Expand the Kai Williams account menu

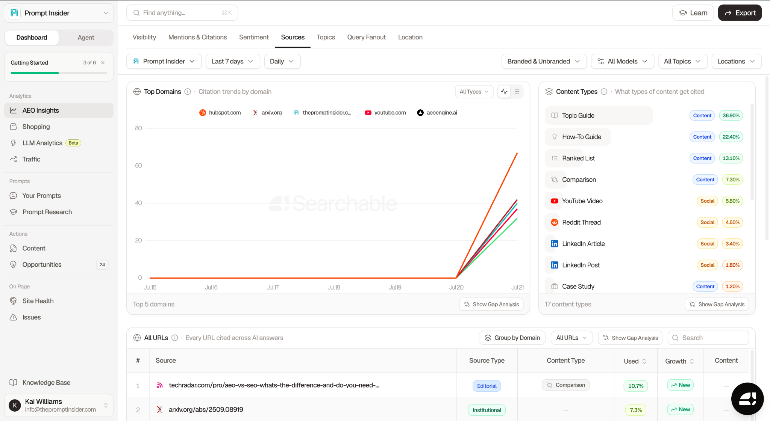[x=59, y=405]
